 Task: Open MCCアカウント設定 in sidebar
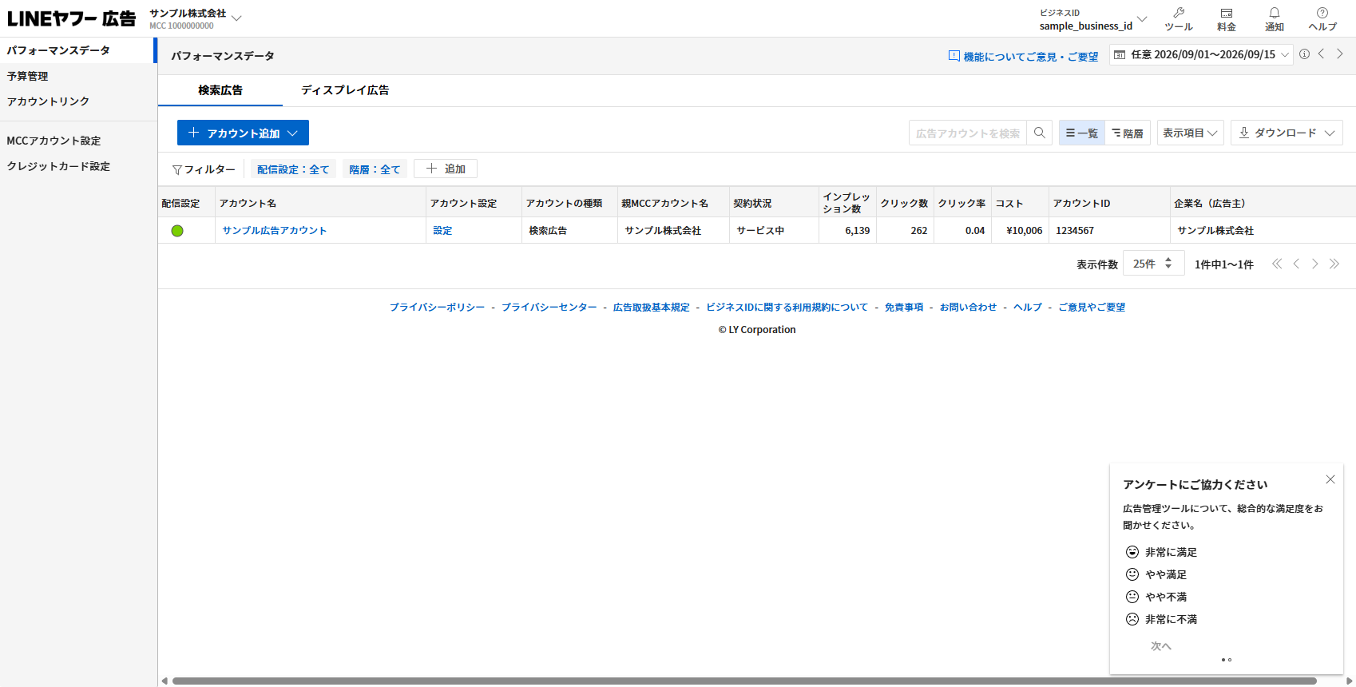[77, 141]
